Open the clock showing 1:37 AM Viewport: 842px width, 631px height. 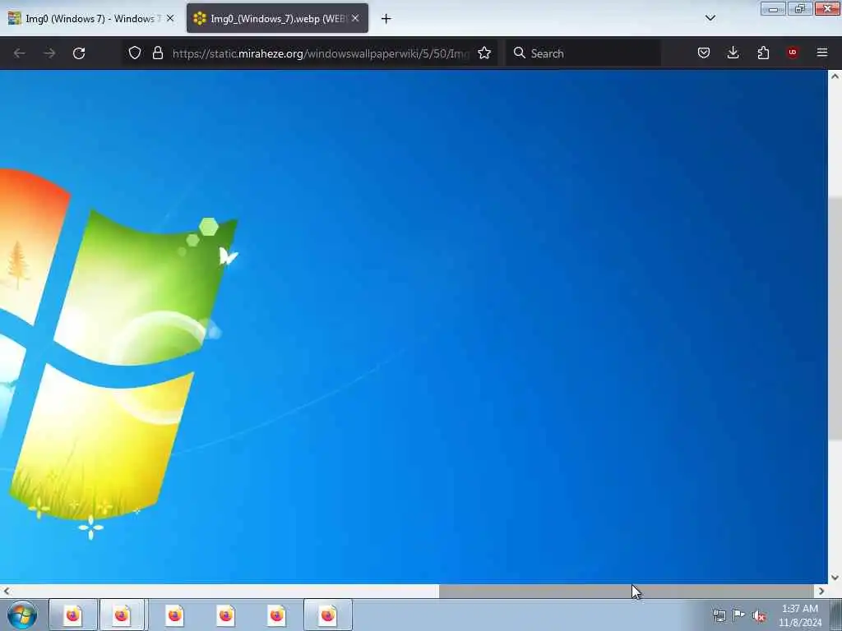pos(799,615)
